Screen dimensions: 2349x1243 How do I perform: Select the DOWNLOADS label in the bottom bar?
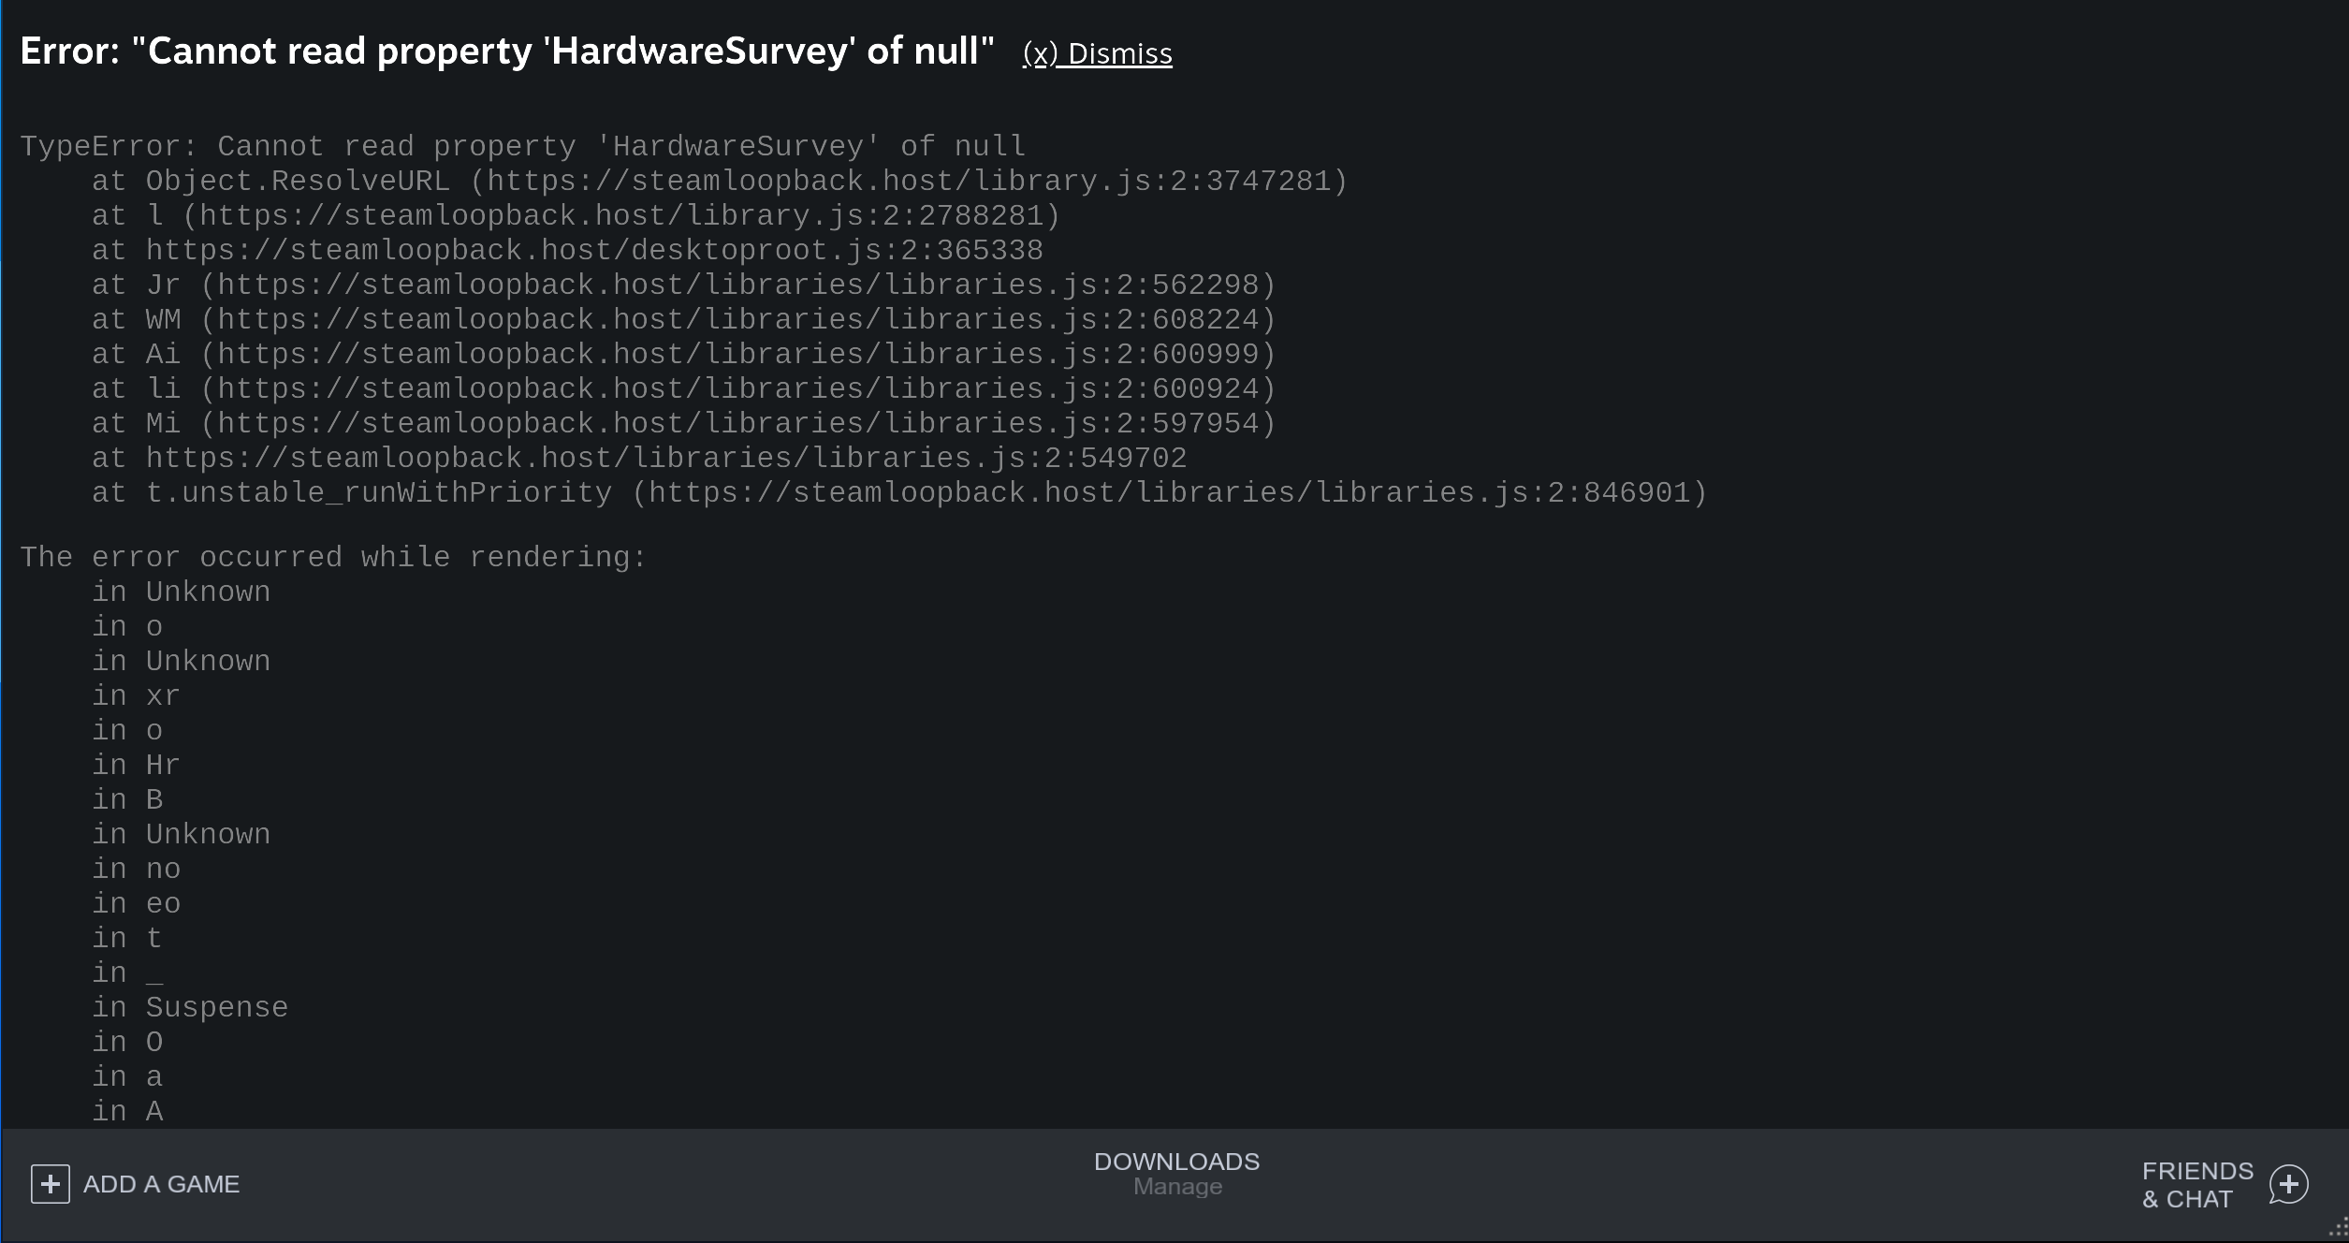coord(1176,1162)
